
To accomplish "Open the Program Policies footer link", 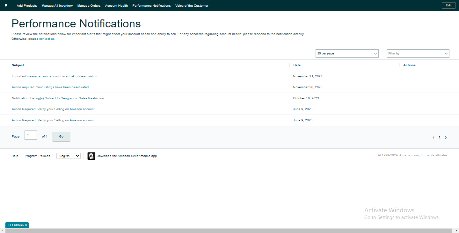I will (x=37, y=156).
